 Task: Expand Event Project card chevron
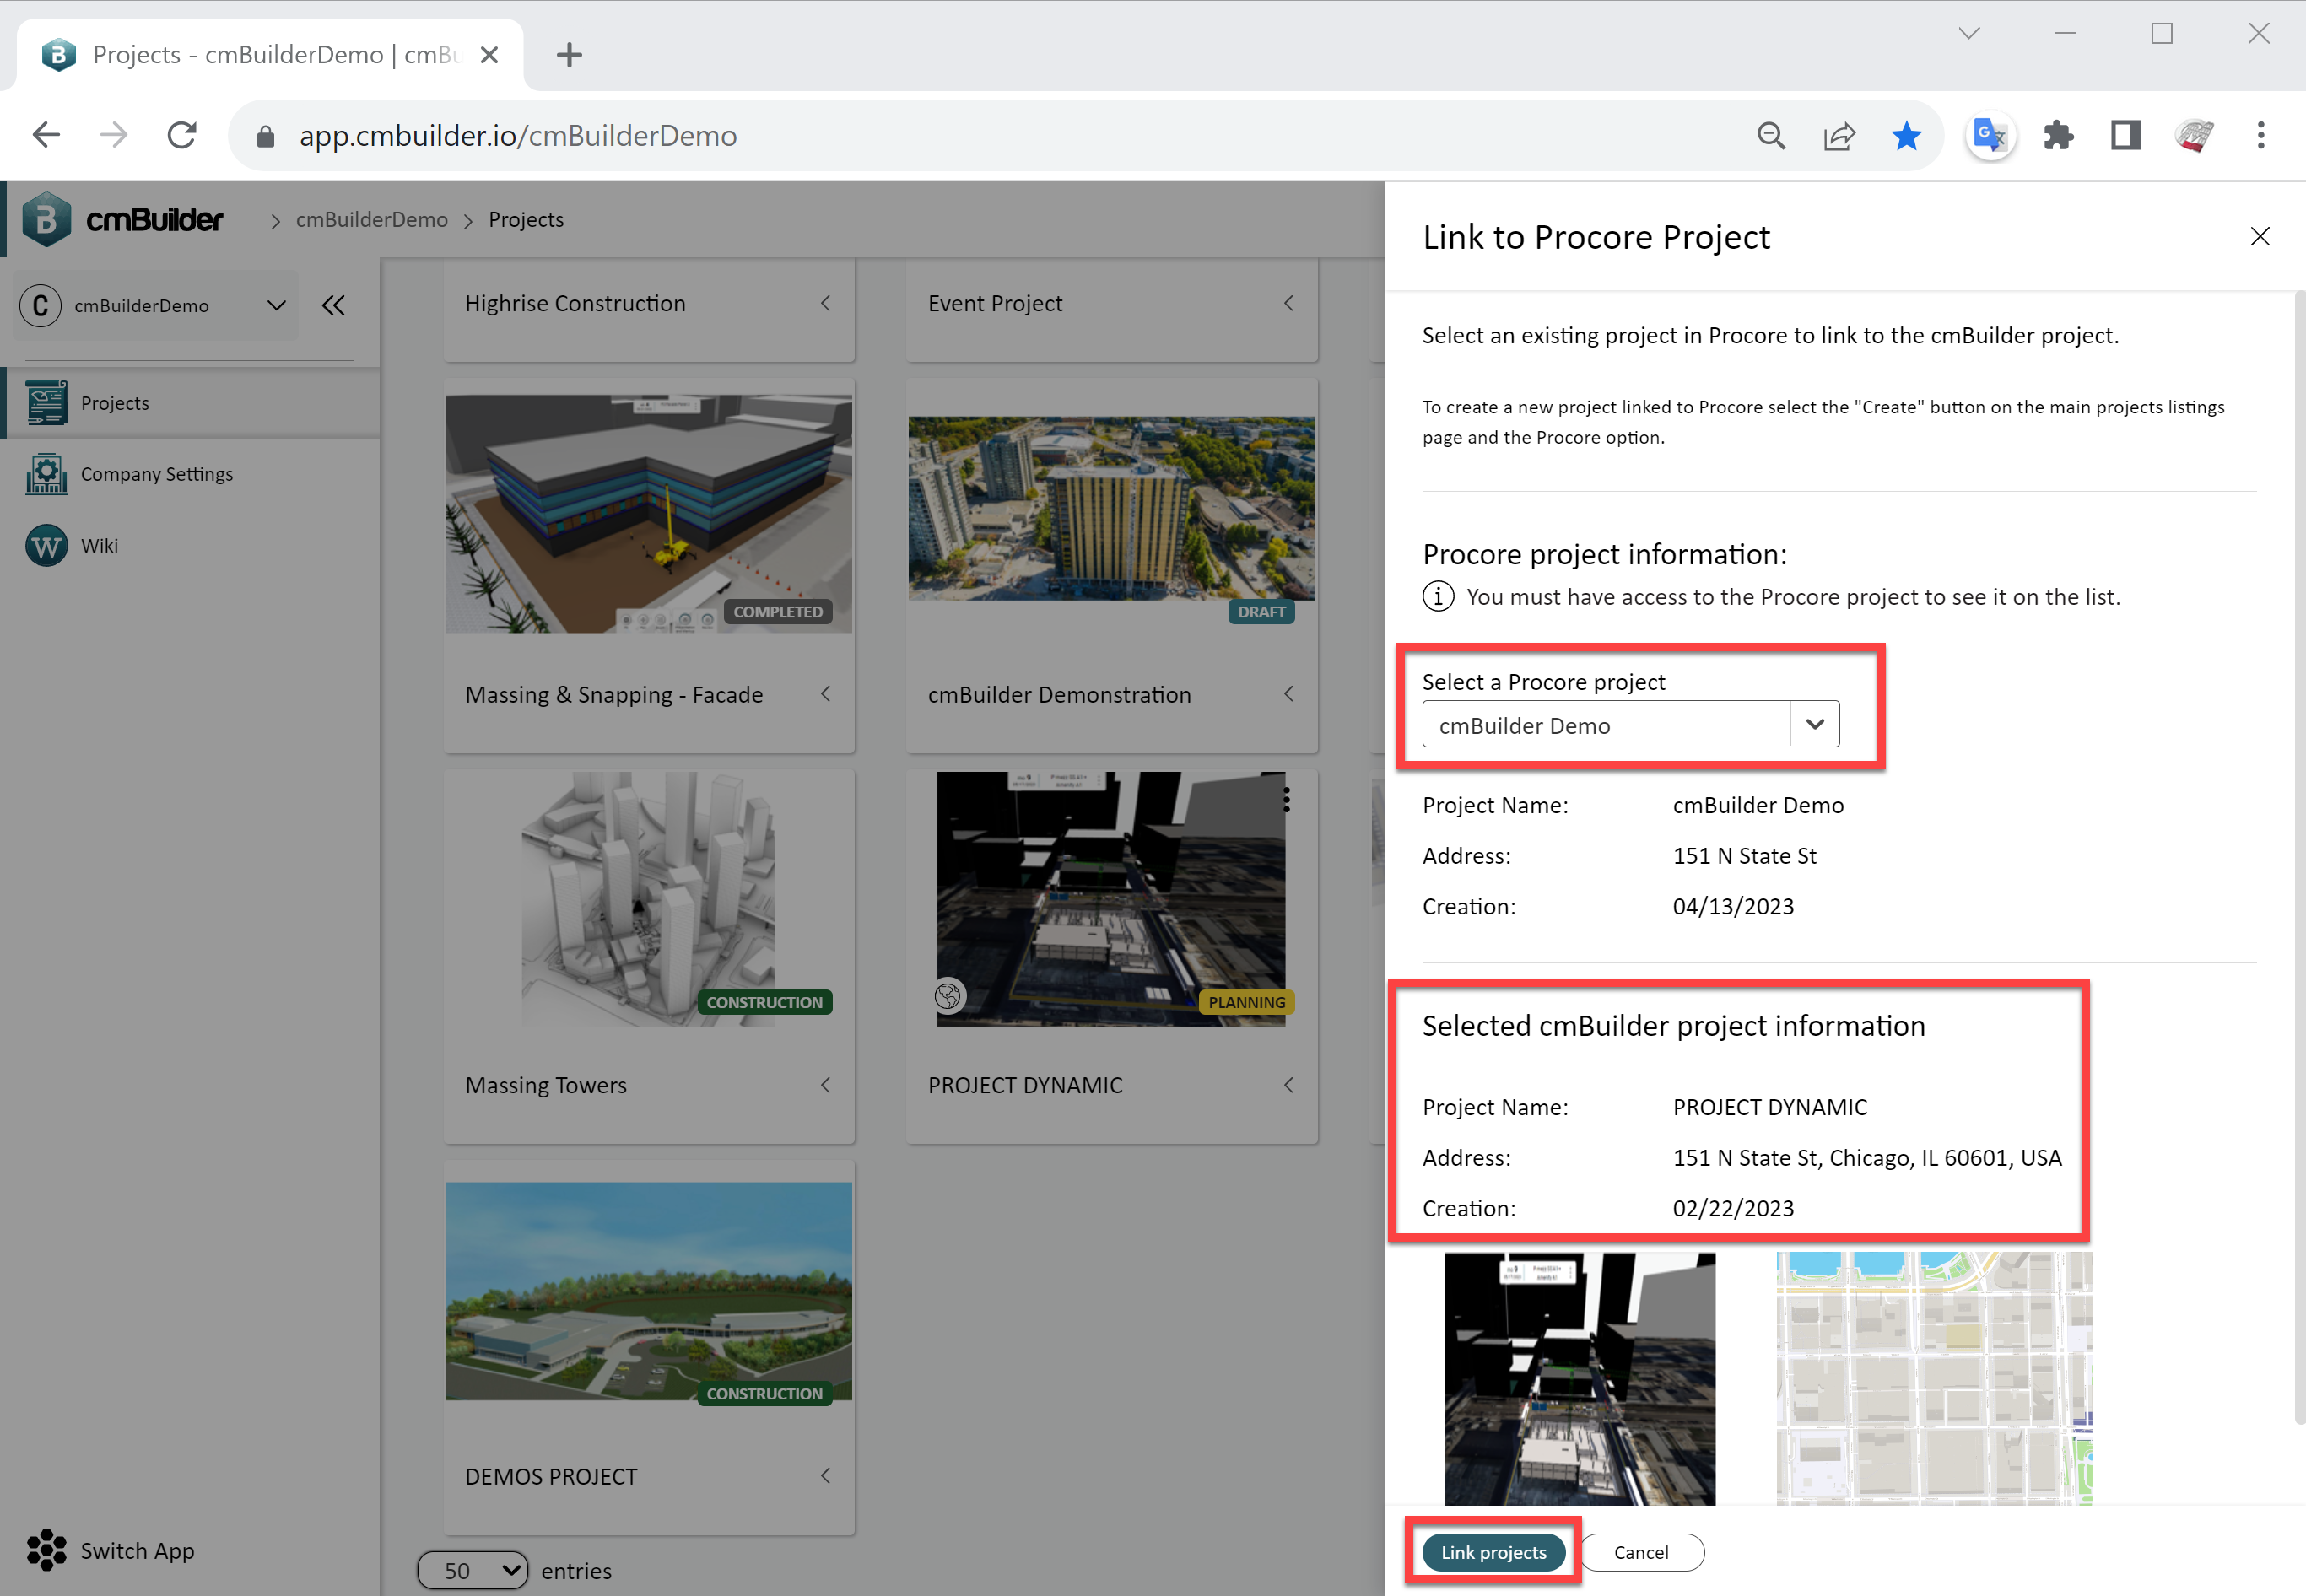pyautogui.click(x=1289, y=302)
